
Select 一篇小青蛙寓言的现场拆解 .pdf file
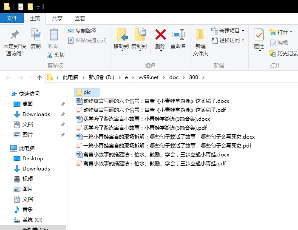pyautogui.click(x=163, y=145)
